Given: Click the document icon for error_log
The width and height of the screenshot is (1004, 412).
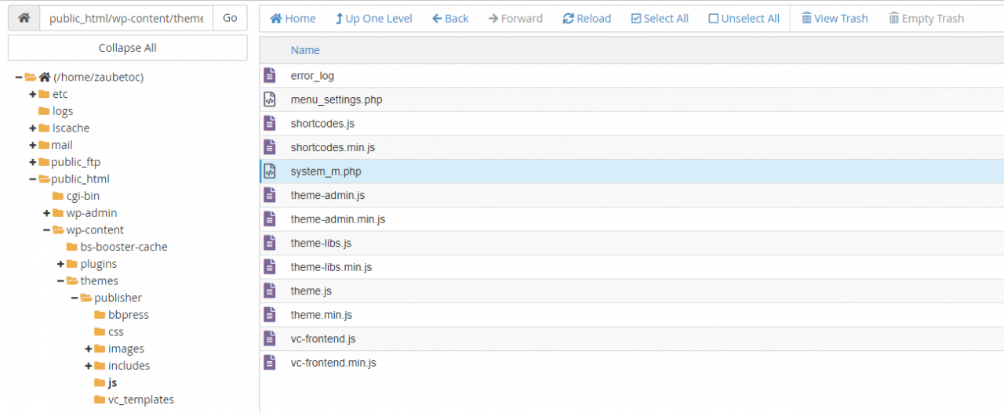Looking at the screenshot, I should [x=269, y=76].
